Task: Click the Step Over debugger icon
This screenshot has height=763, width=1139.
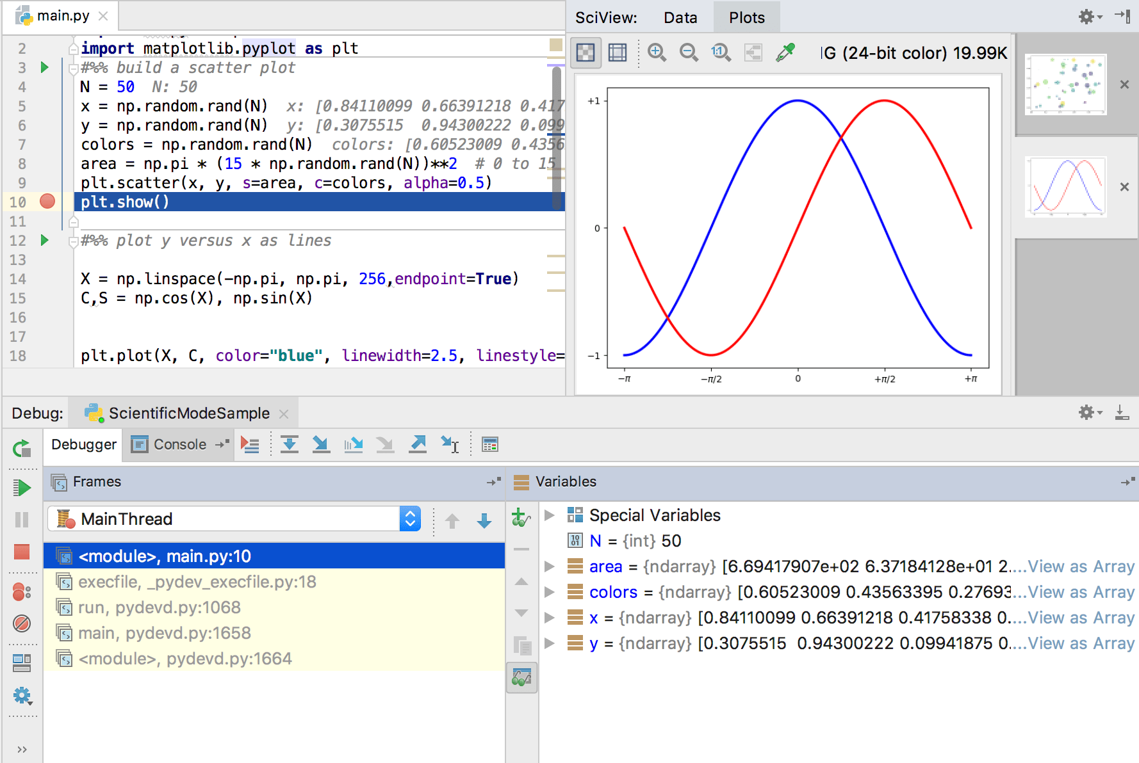Action: [x=290, y=444]
